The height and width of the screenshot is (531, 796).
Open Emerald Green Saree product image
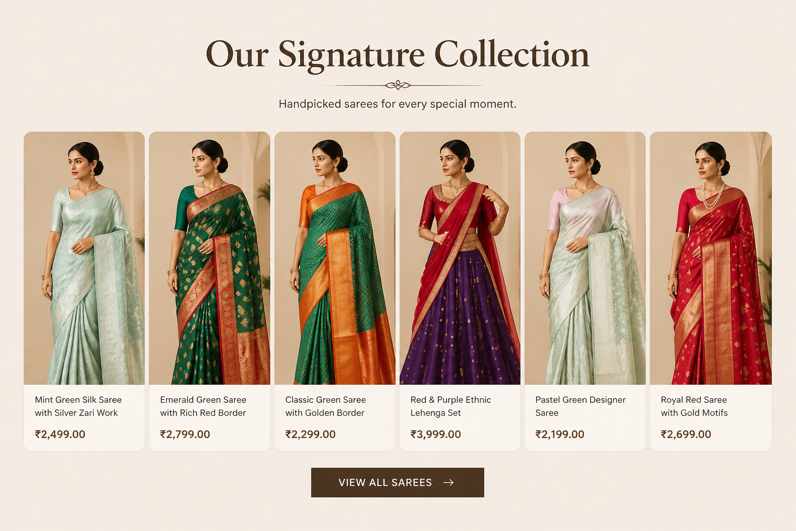point(209,258)
